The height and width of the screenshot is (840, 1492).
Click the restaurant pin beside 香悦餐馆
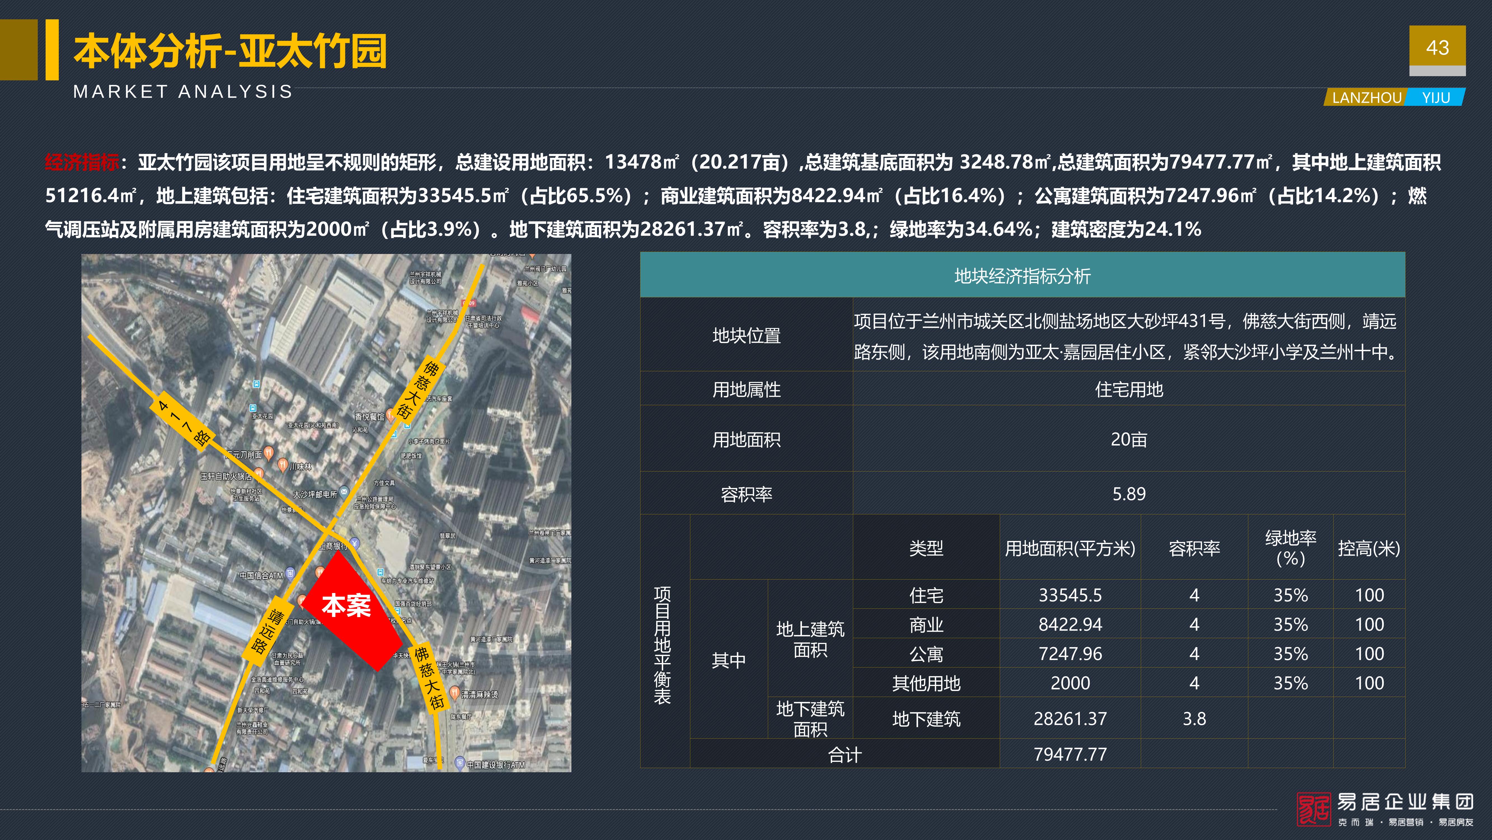click(391, 414)
